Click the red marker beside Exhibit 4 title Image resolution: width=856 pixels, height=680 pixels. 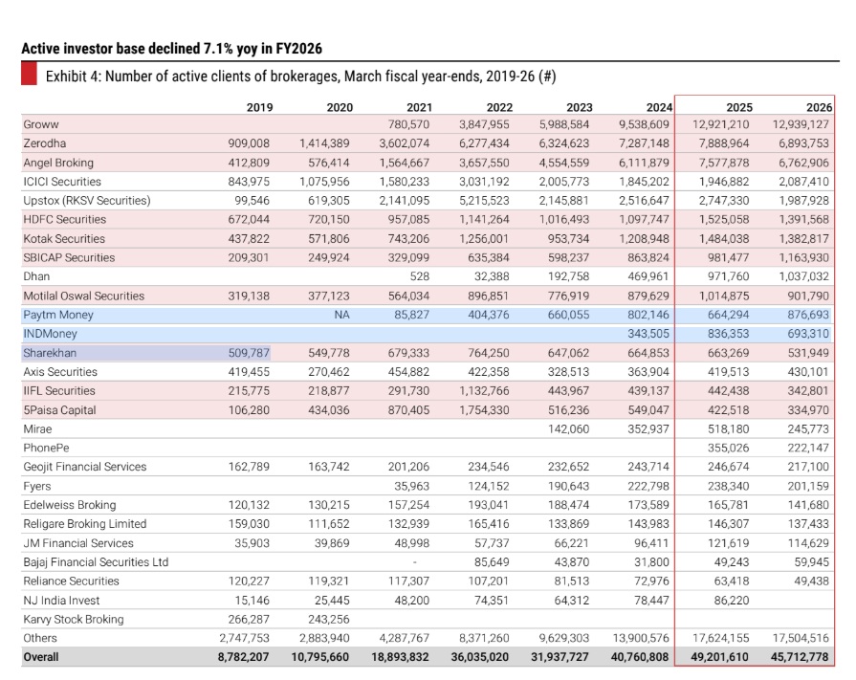(28, 77)
